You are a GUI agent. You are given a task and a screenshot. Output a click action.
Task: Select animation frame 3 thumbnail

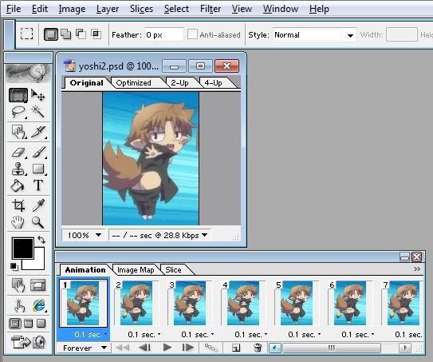pyautogui.click(x=190, y=303)
